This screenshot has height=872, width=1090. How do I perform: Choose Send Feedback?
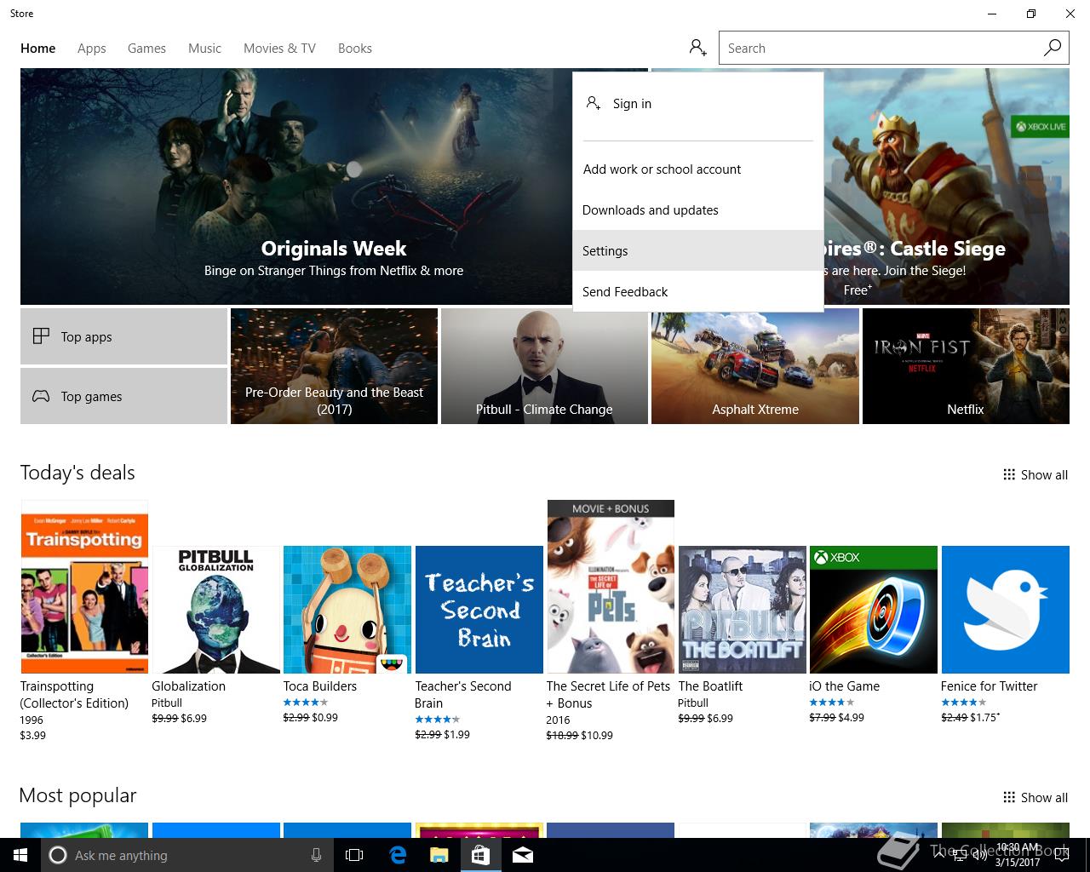[698, 292]
